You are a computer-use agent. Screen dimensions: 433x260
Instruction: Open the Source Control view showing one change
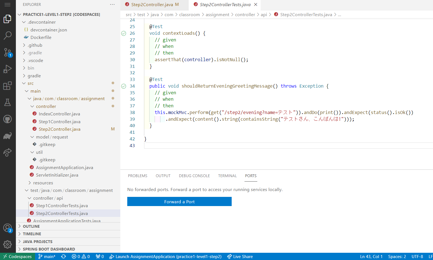click(x=8, y=52)
